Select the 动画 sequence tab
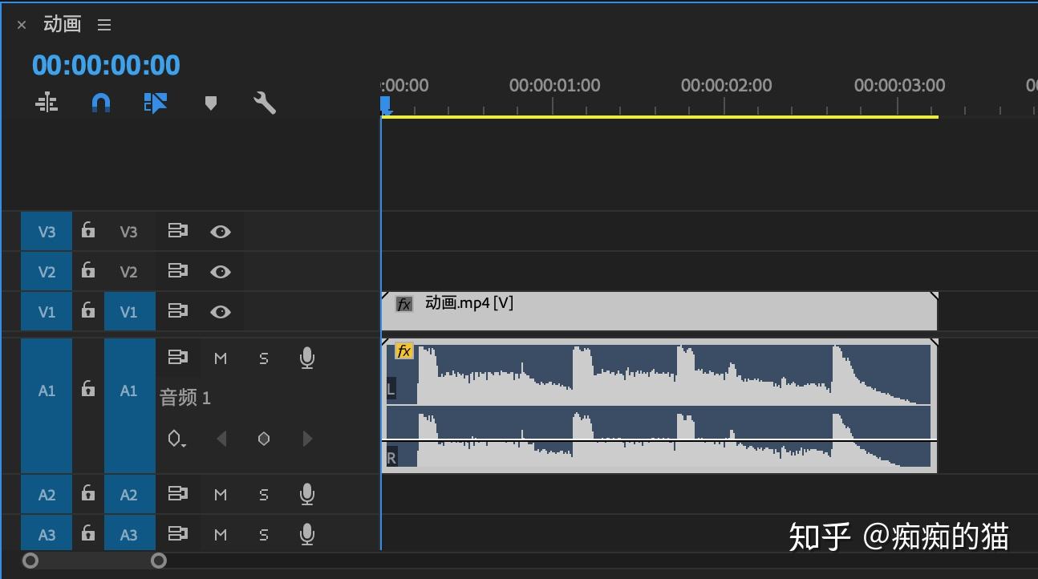The image size is (1038, 579). [63, 24]
